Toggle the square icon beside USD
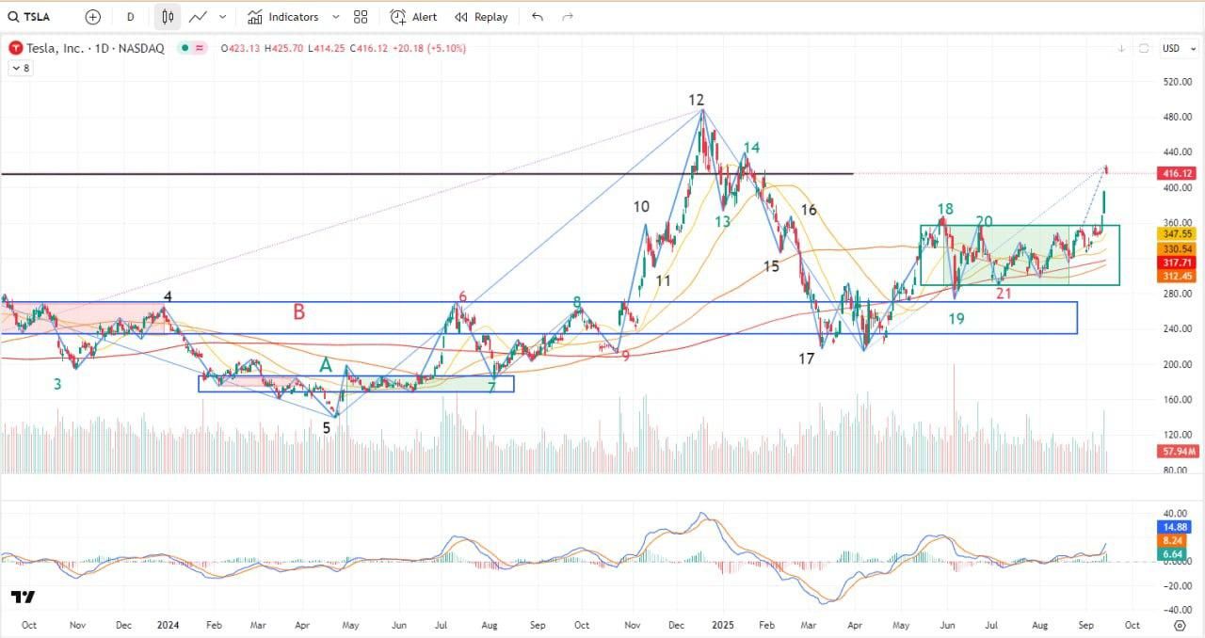Viewport: 1205px width, 638px height. click(1144, 48)
